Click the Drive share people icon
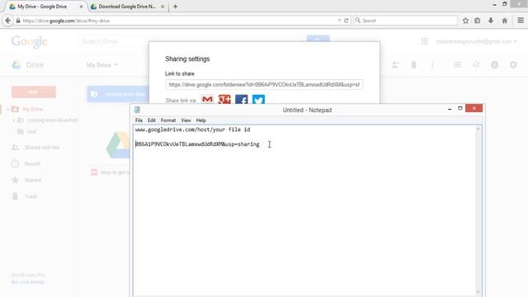The width and height of the screenshot is (528, 297). coord(395,64)
